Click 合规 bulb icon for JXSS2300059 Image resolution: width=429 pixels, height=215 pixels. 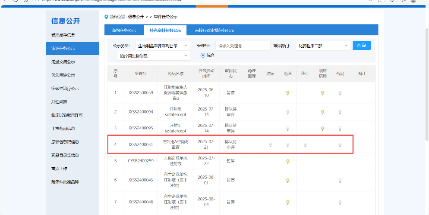[x=340, y=93]
